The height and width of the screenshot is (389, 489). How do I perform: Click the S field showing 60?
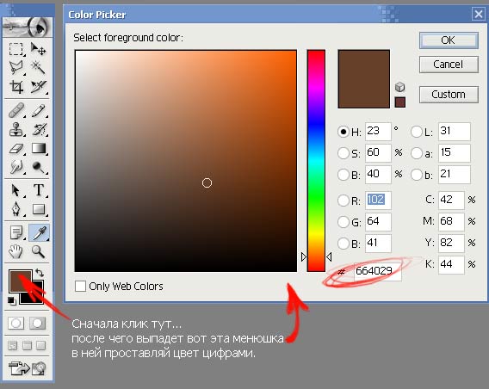pyautogui.click(x=378, y=152)
